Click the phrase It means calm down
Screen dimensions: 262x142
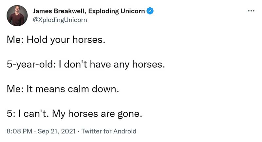[73, 89]
